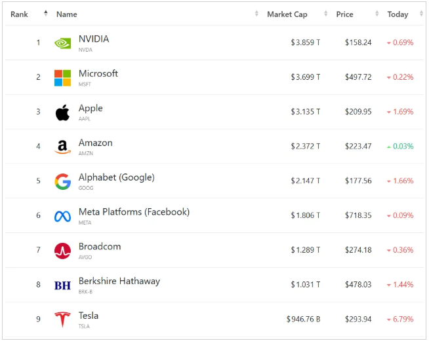429x343 pixels.
Task: Sort by Market Cap header
Action: tap(287, 14)
